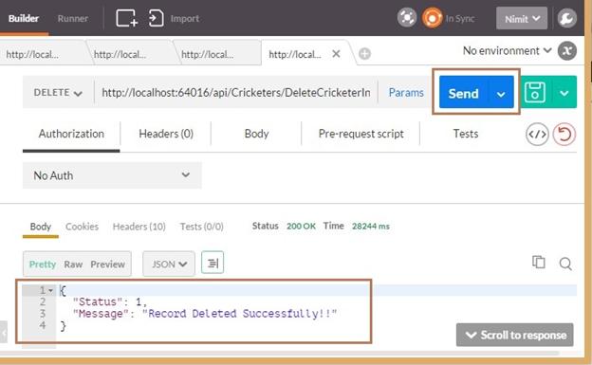Collapse JSON at line 1 arrow
This screenshot has width=592, height=365.
point(50,290)
